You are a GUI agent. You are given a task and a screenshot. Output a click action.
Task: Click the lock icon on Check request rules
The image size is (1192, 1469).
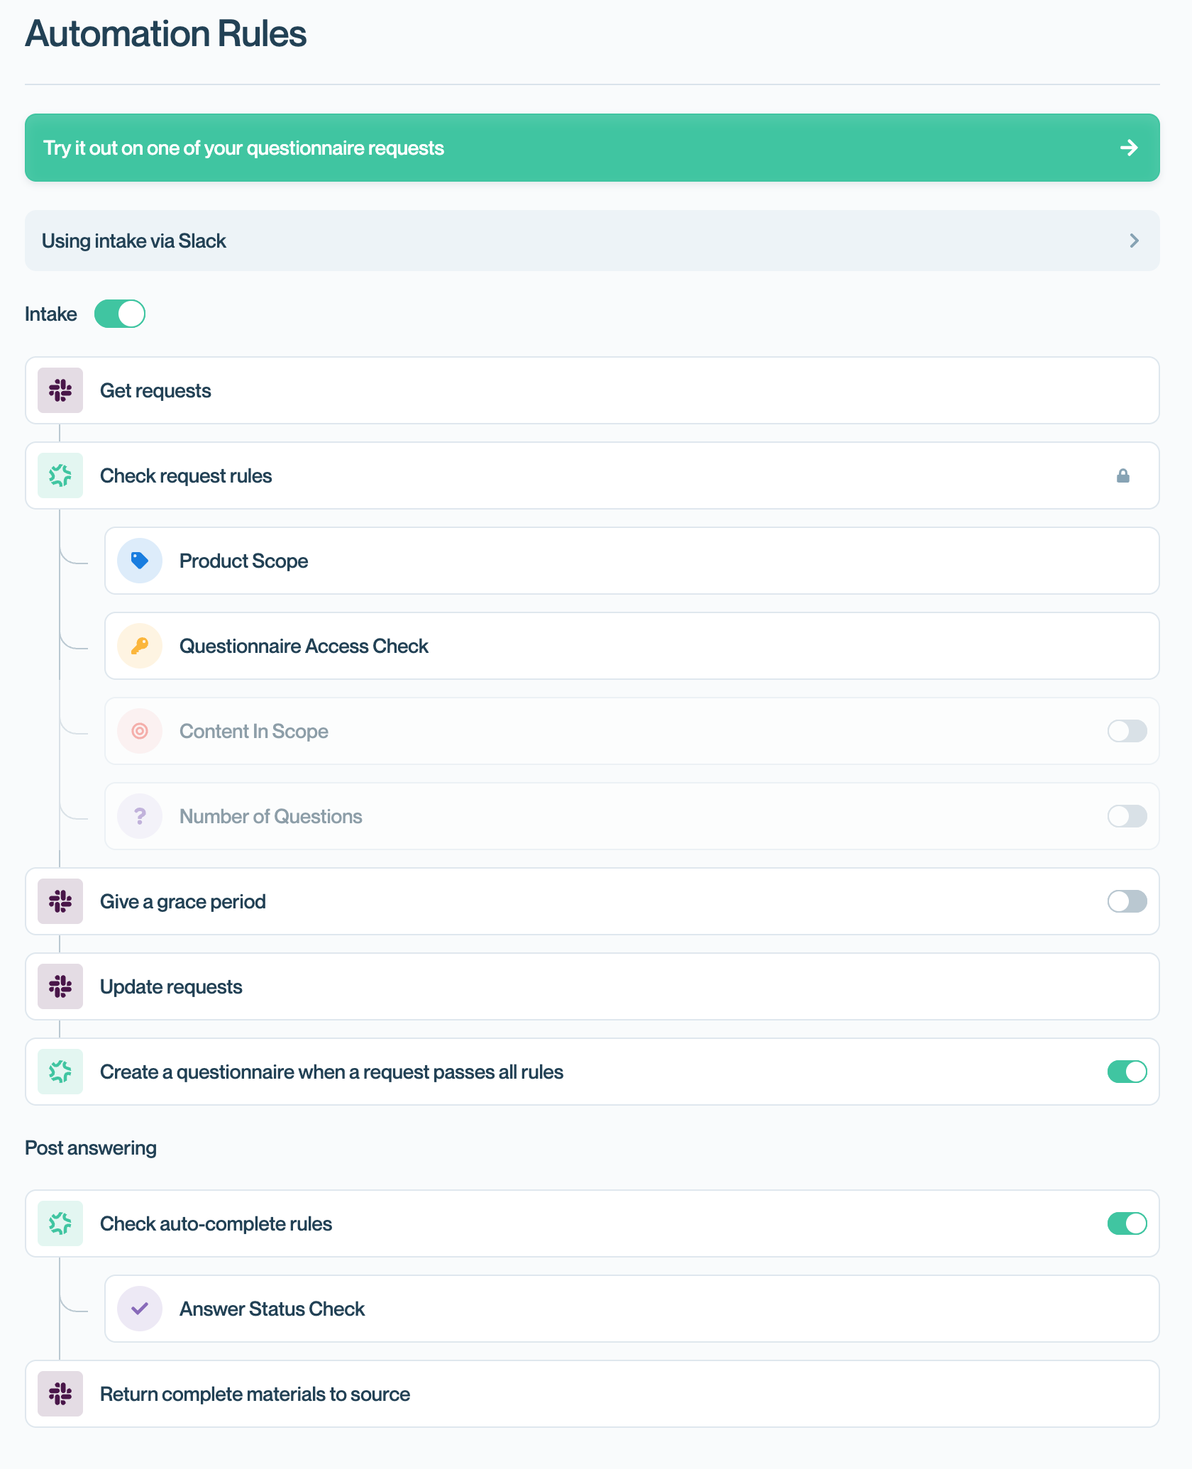pos(1123,475)
